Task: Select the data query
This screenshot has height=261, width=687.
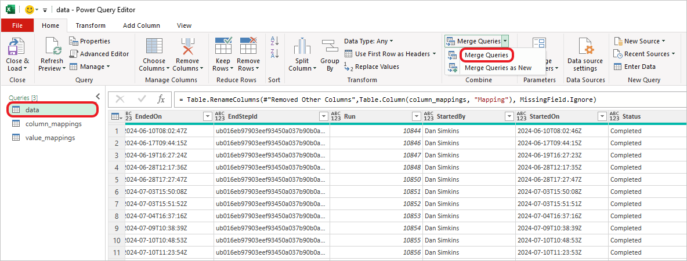Action: pyautogui.click(x=52, y=110)
